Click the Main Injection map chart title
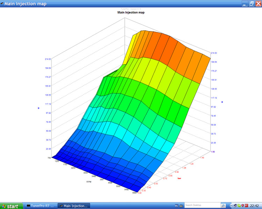262x209 pixels. click(x=131, y=13)
